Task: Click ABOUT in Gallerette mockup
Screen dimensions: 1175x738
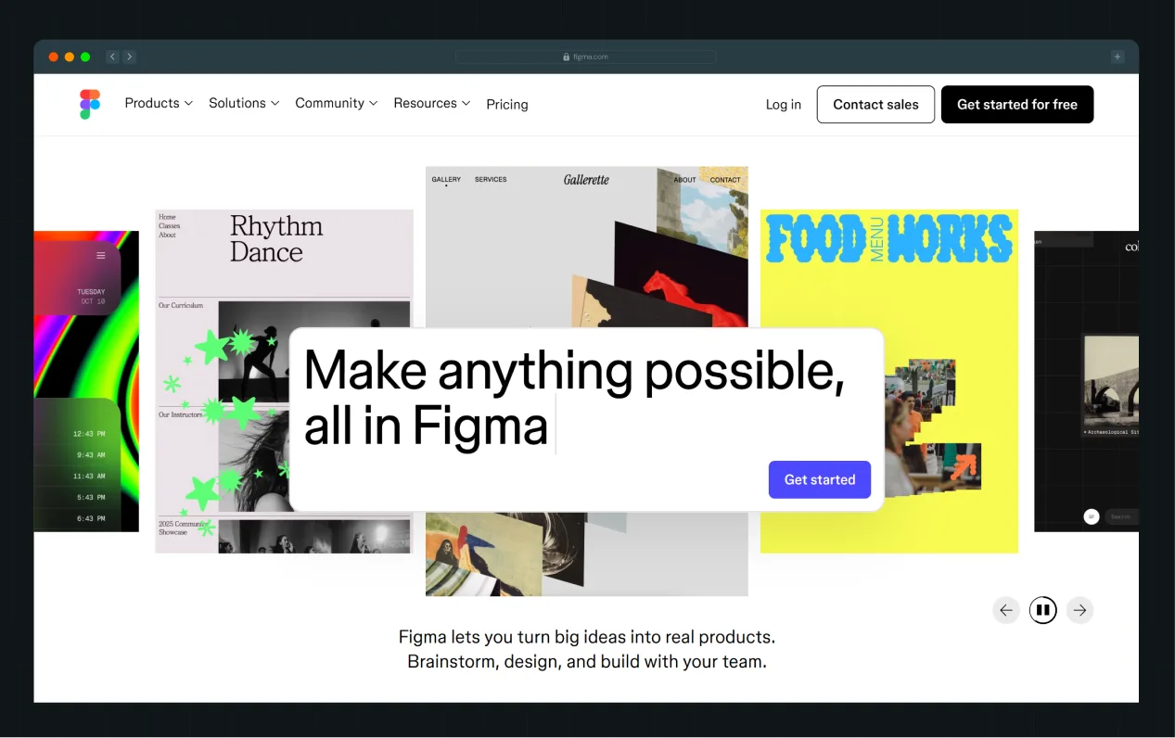Action: 684,180
